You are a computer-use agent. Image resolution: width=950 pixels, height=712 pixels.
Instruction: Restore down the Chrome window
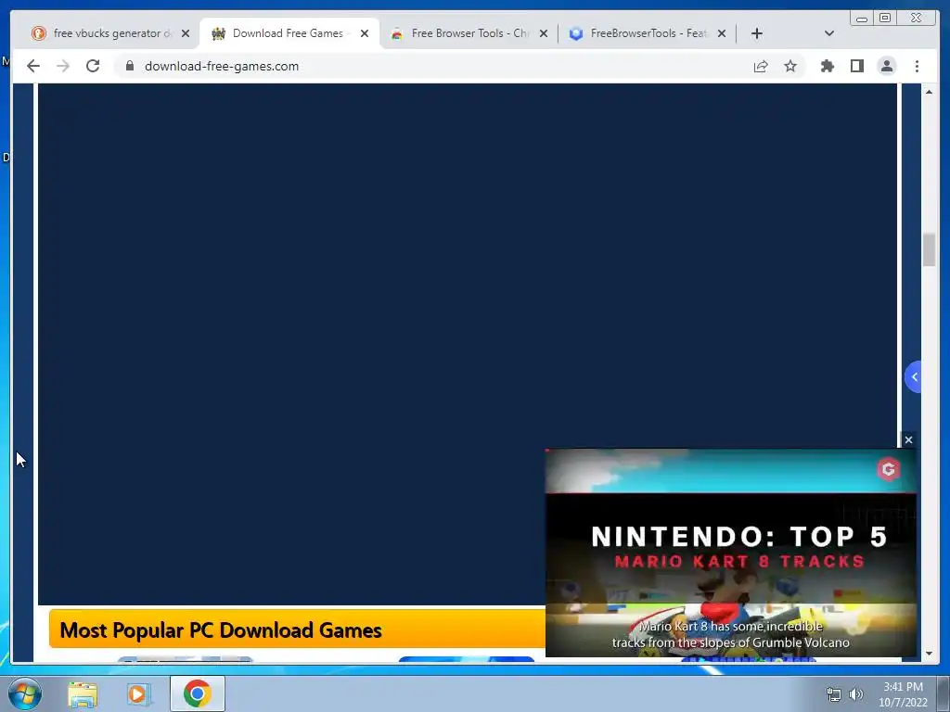tap(884, 19)
